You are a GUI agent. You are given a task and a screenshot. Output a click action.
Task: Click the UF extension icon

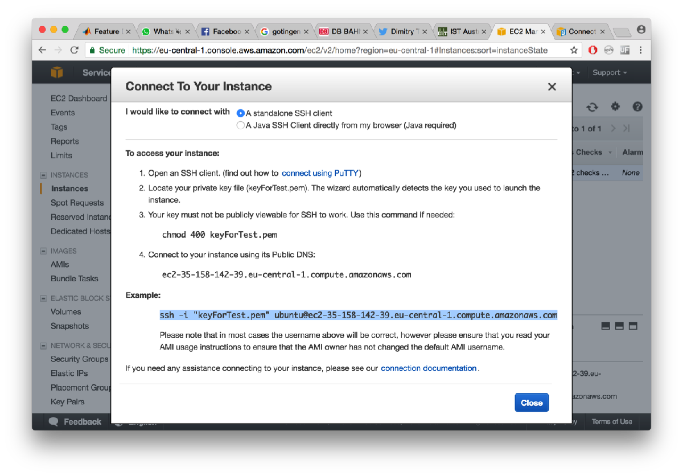tap(624, 50)
